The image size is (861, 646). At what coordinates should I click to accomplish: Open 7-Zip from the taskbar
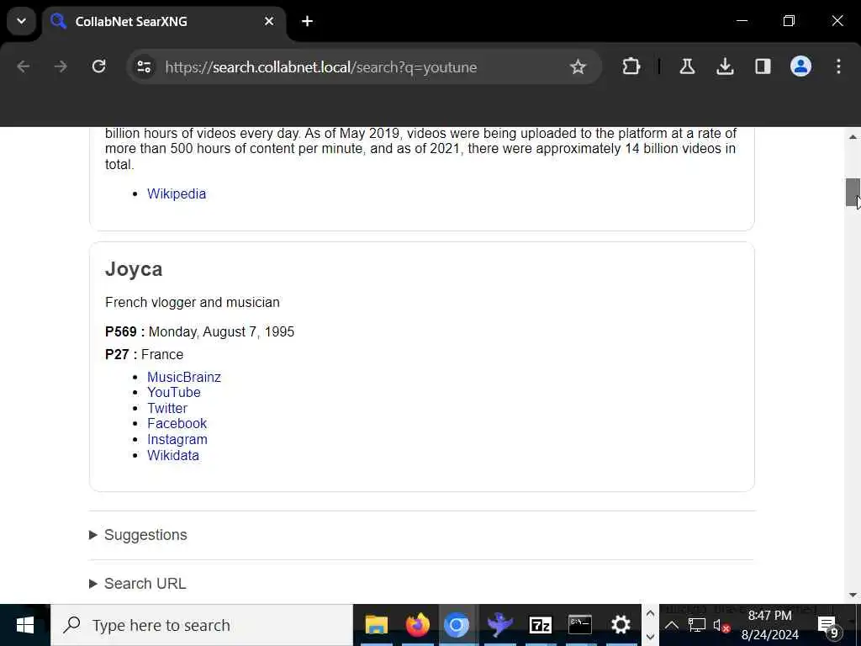540,625
